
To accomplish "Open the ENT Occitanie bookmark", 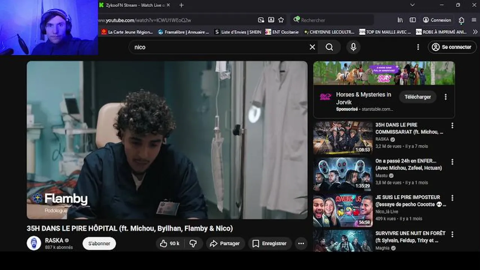I will [x=282, y=32].
